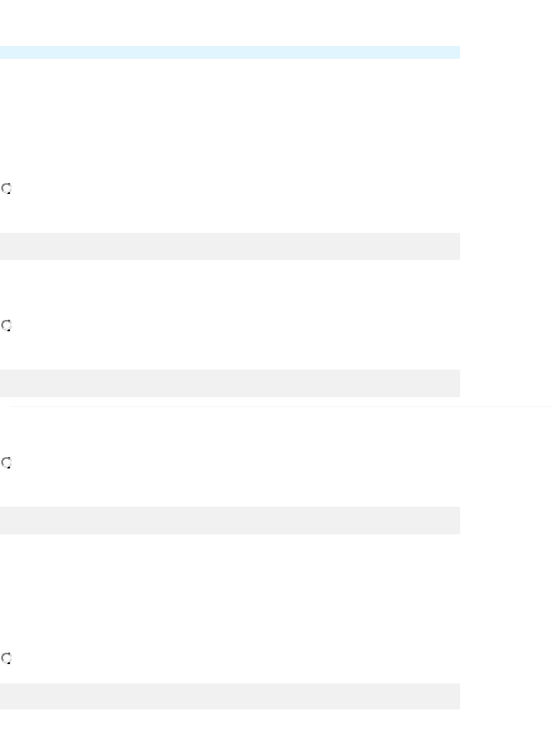Click the gray bar under the first spinner
Viewport: 552px width, 737px height.
[x=230, y=246]
